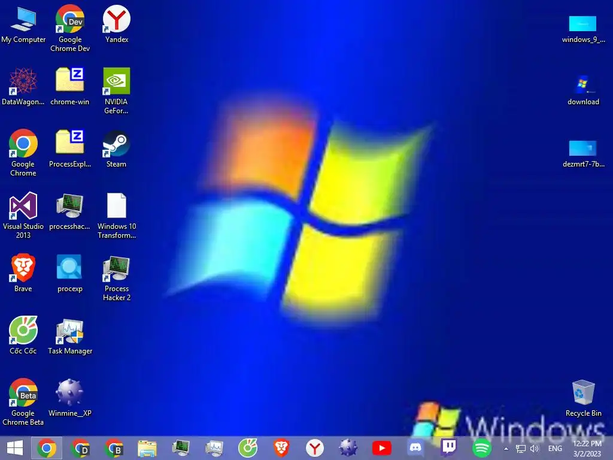
Task: Select procexp desktop icon
Action: (69, 273)
